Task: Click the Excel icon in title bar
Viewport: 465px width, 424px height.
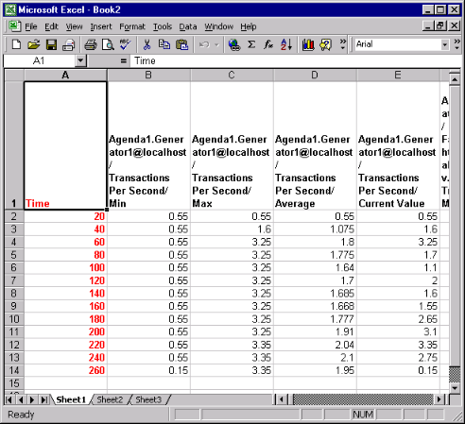Action: tap(10, 9)
